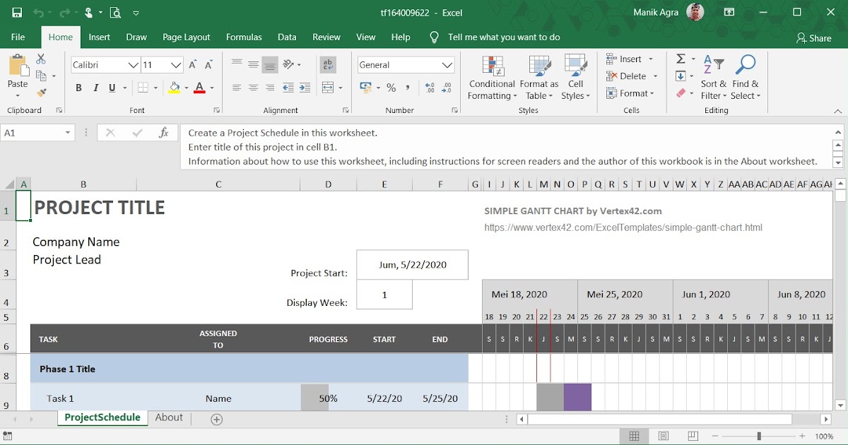Open the font name Calibri dropdown

point(133,65)
